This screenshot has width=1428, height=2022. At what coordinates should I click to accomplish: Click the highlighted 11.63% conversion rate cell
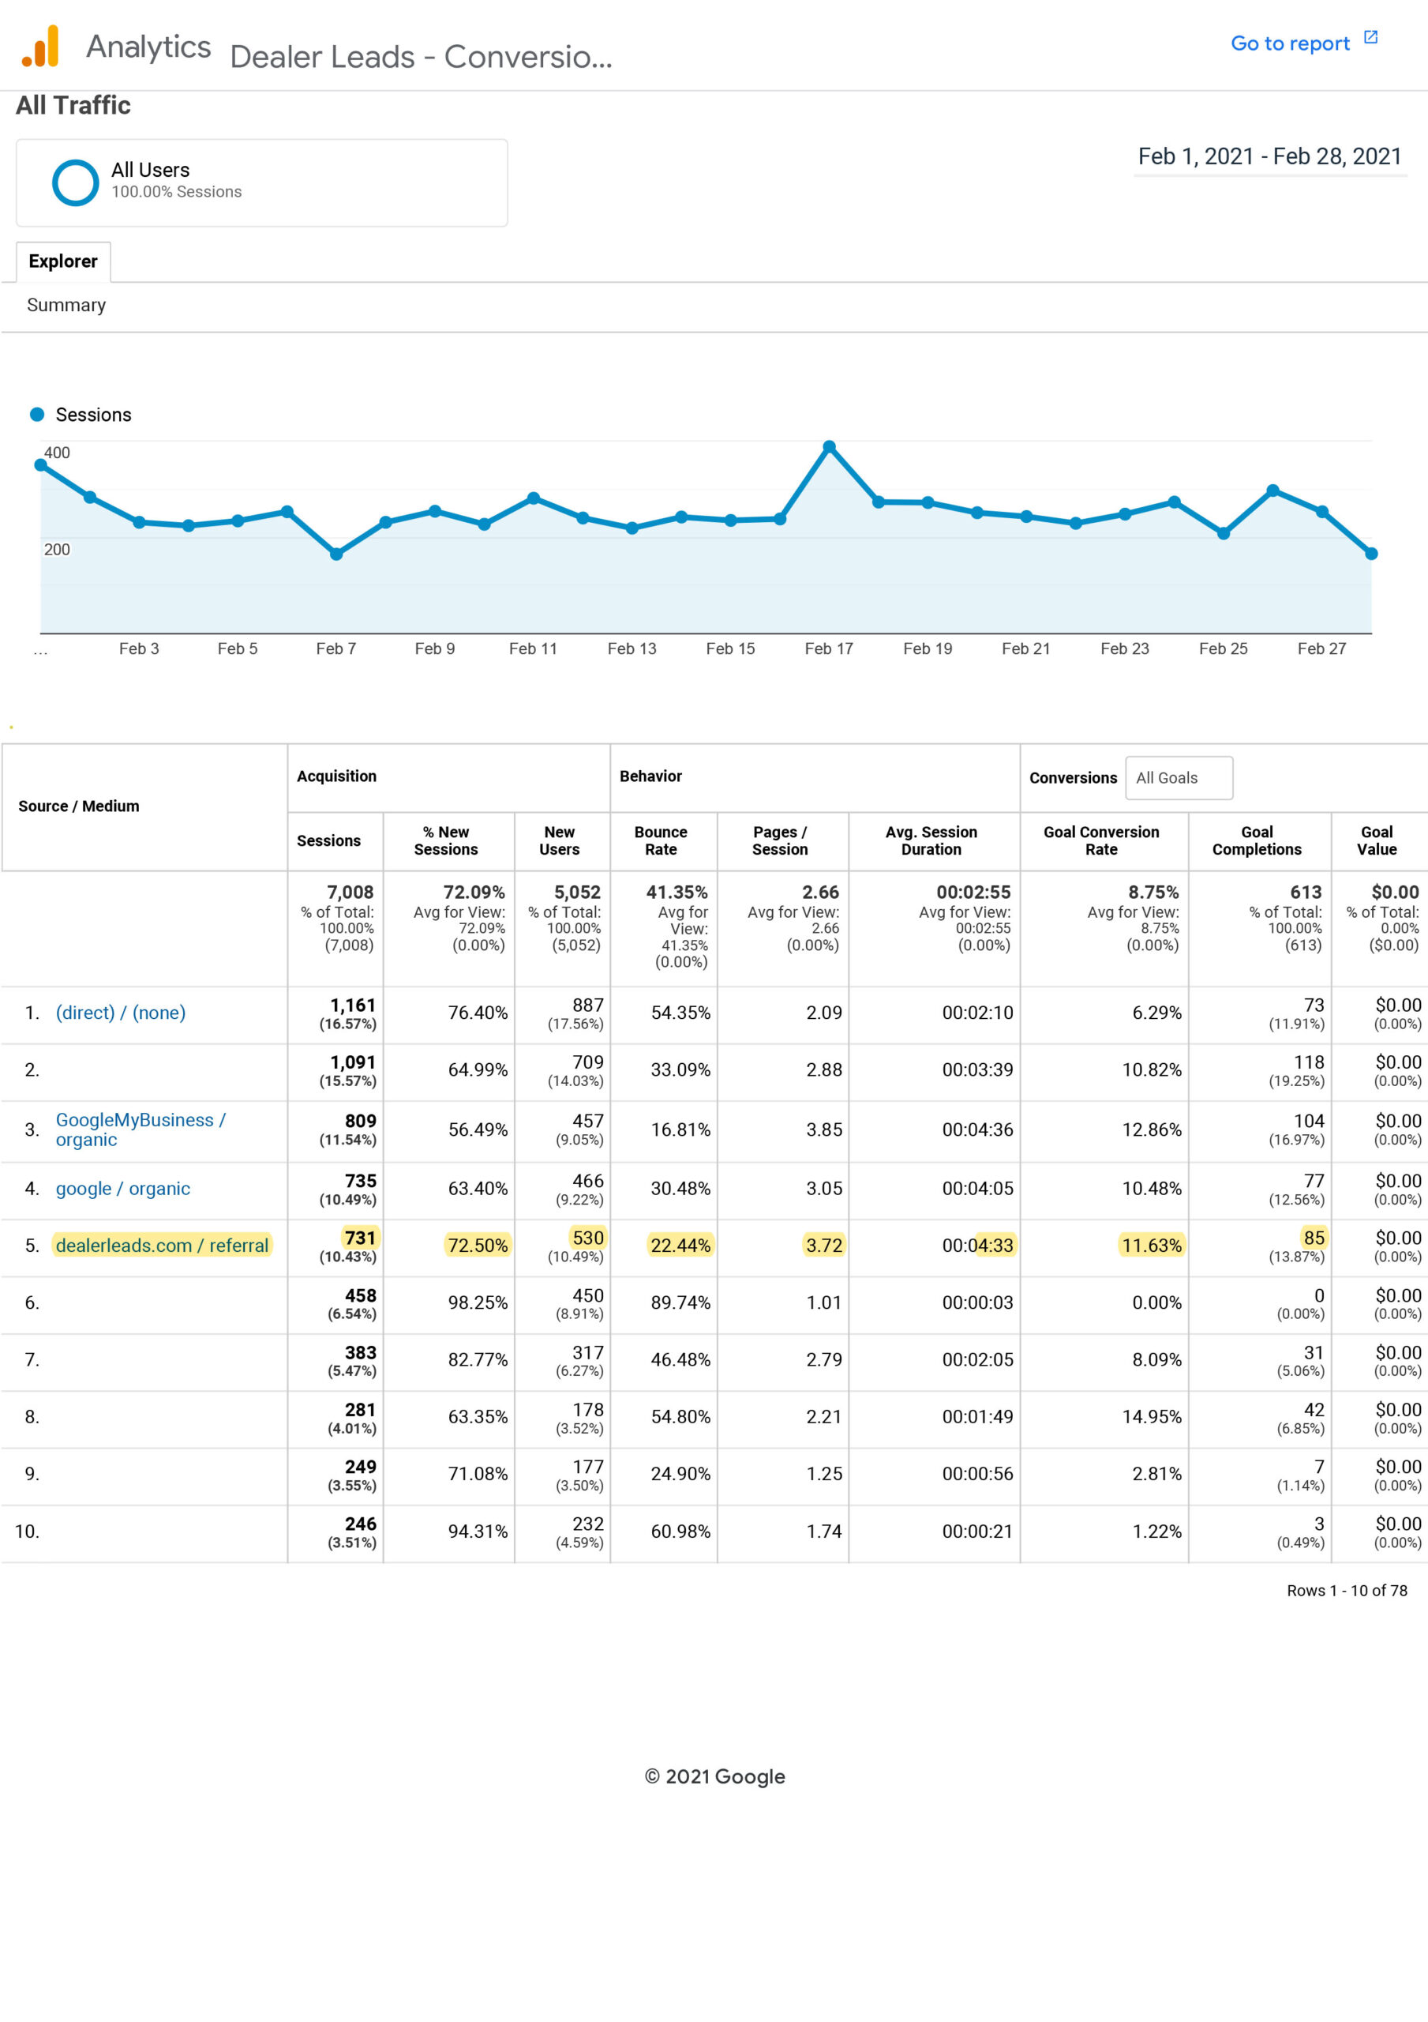1151,1246
